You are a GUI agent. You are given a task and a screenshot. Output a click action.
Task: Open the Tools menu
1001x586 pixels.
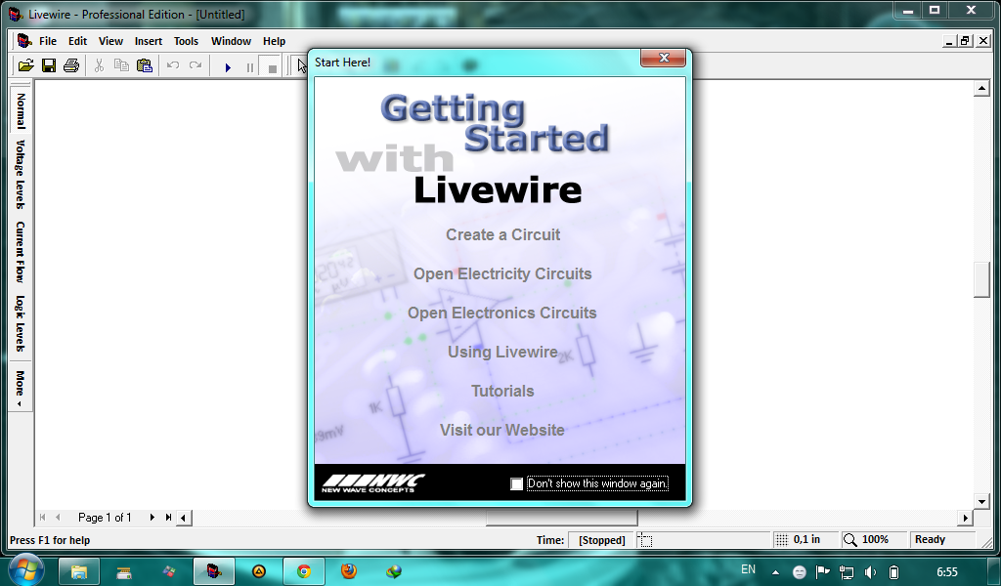[186, 41]
